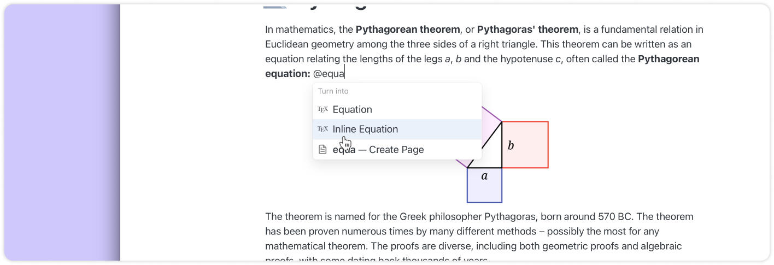Place cursor in the @equa text
This screenshot has width=774, height=265.
pyautogui.click(x=329, y=74)
